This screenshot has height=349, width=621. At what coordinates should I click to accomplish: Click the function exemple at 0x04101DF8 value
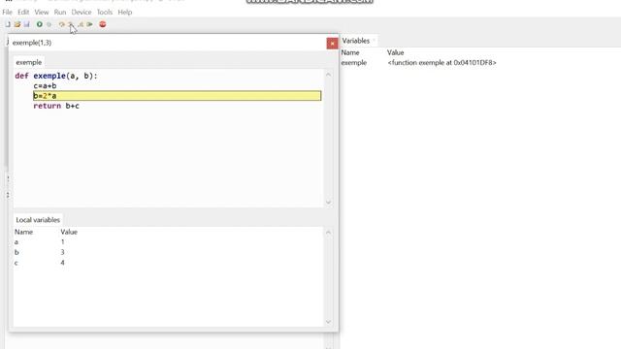[x=441, y=62]
